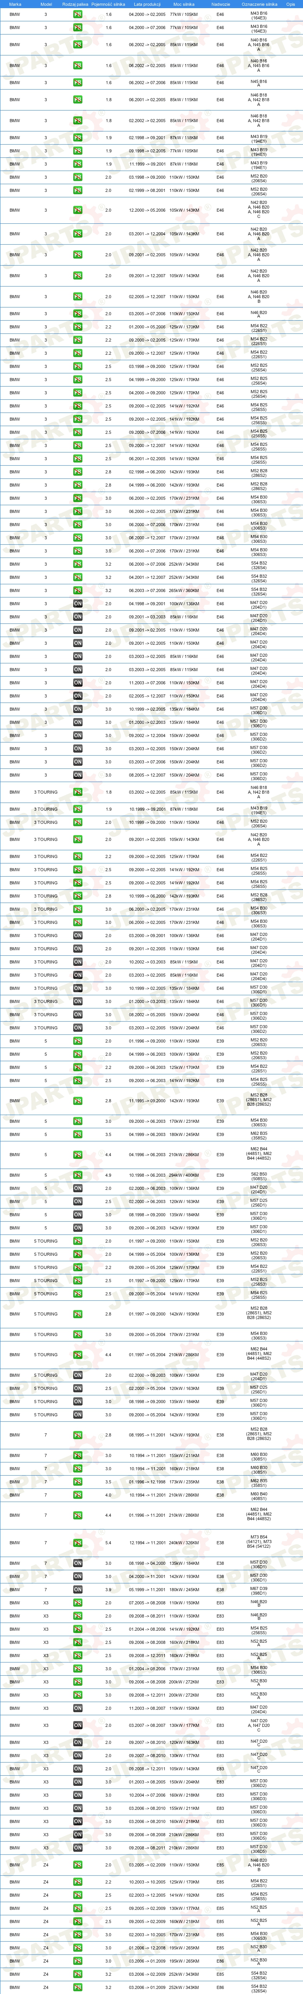303x1994 pixels.
Task: Click the Oznaczenie silnika column header
Action: click(259, 4)
